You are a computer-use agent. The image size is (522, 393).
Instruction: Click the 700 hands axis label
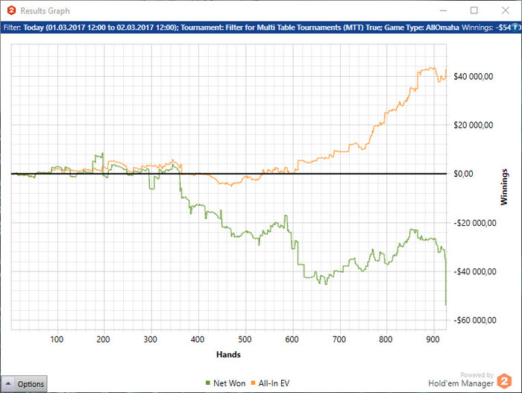[x=339, y=339]
